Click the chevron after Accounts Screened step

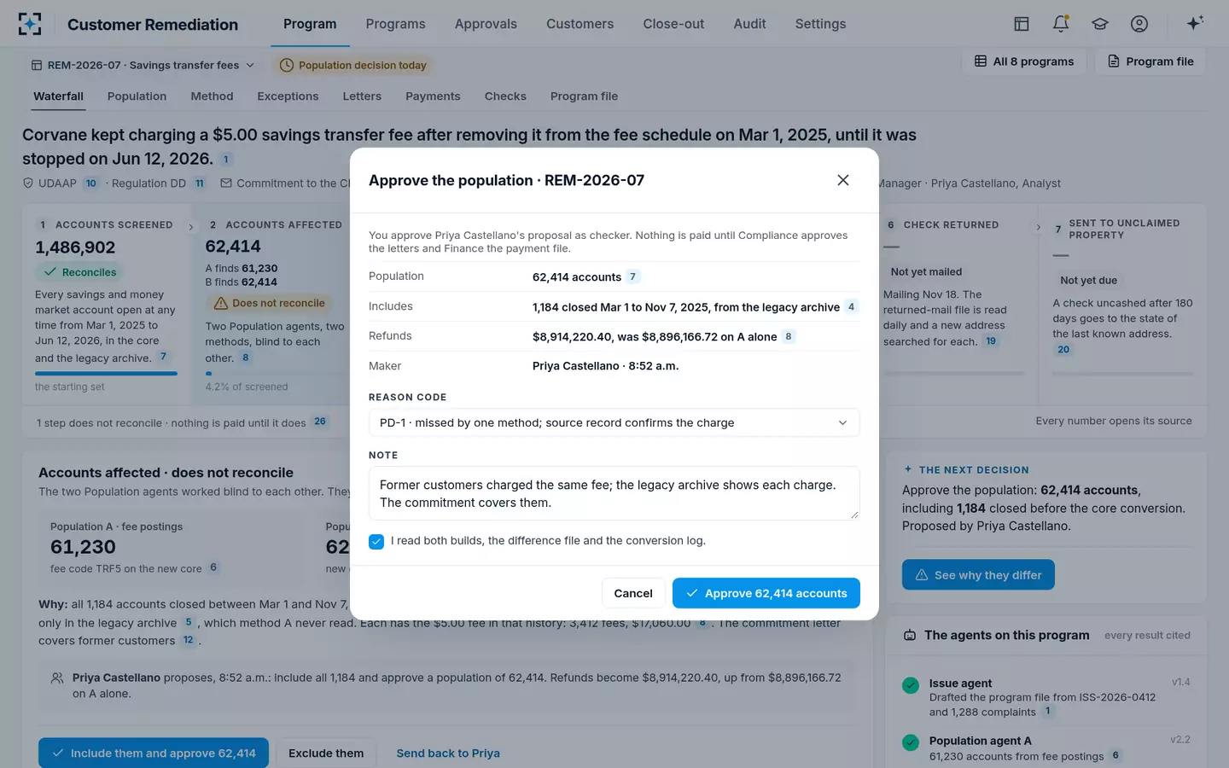pos(190,227)
